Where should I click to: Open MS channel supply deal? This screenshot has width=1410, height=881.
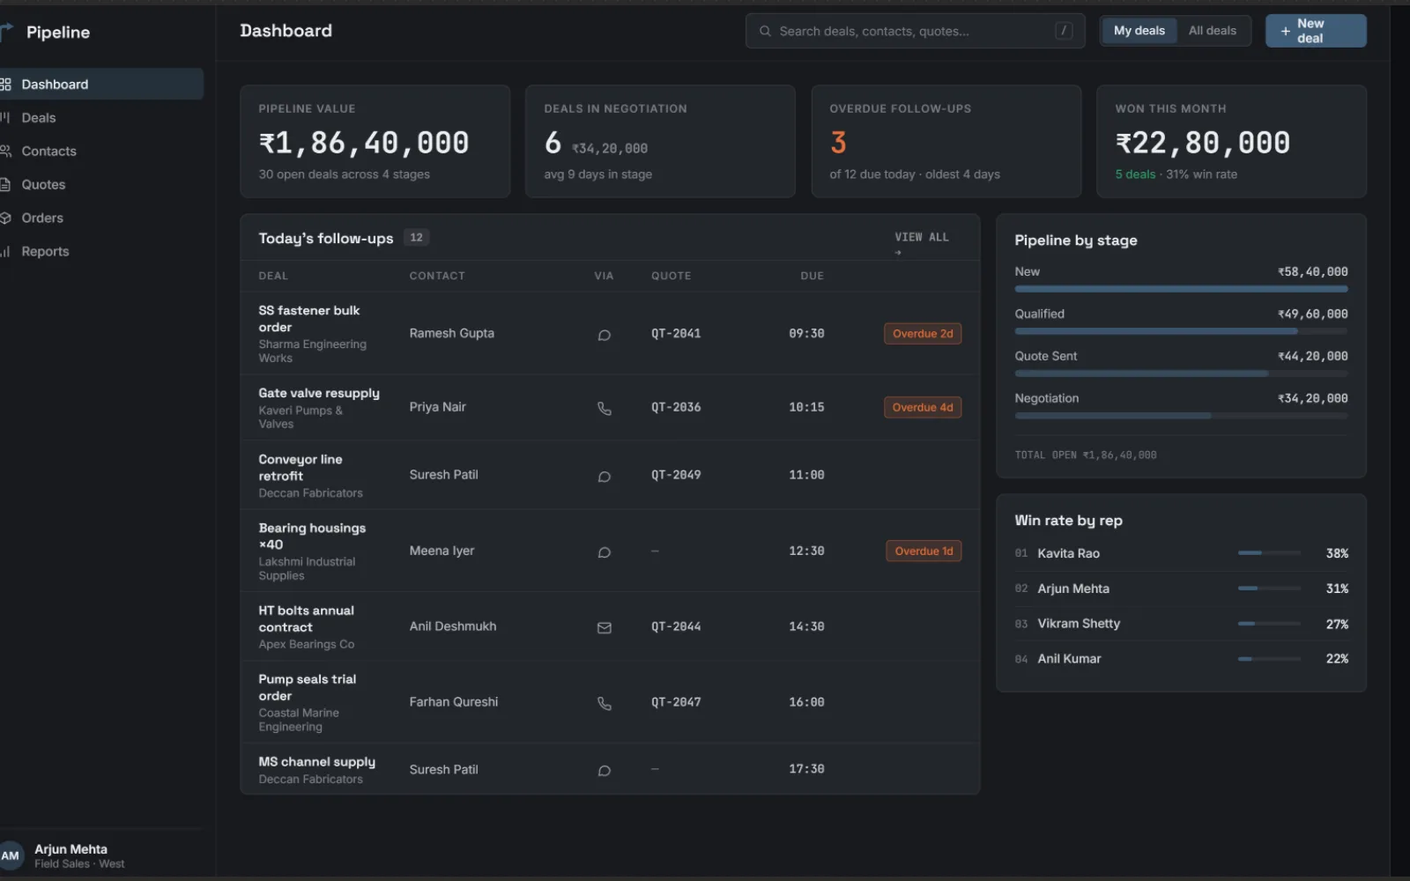pyautogui.click(x=316, y=762)
